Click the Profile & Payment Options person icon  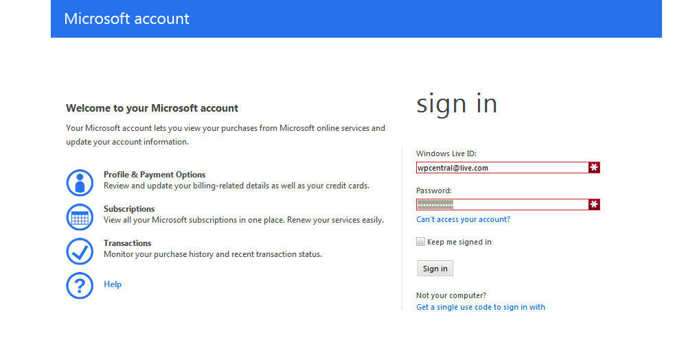tap(80, 182)
